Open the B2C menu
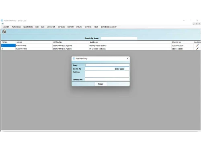Viewport: 201px width, 151px height. pos(43,27)
